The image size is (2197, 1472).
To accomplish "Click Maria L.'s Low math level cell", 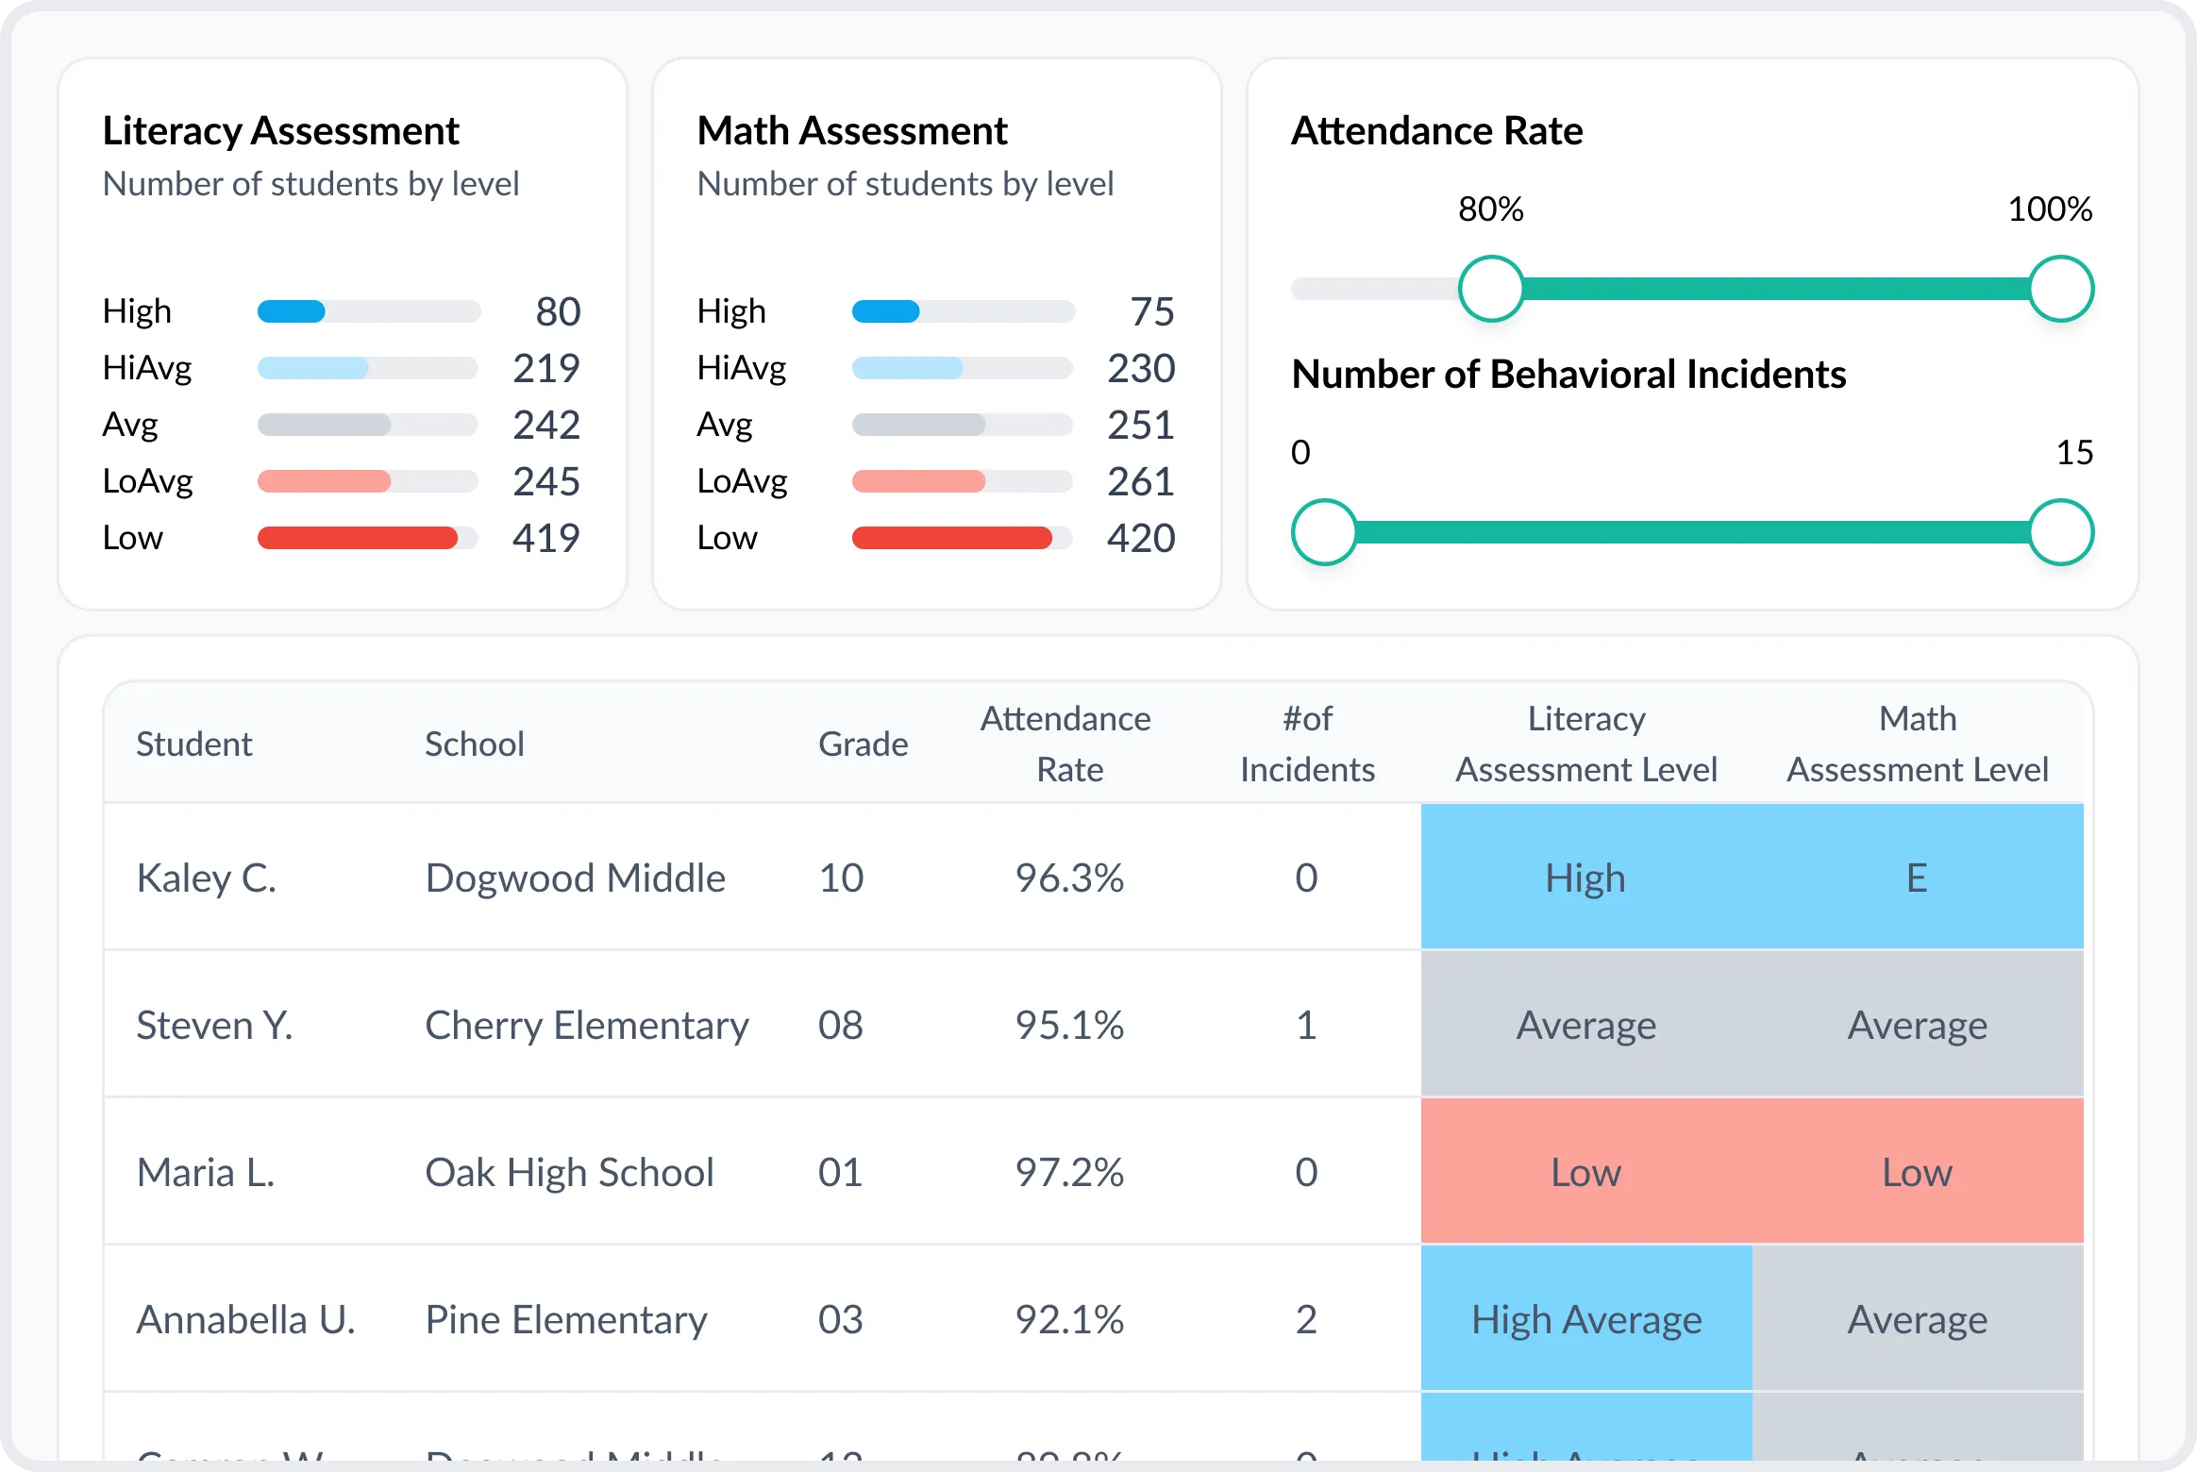I will [1918, 1171].
